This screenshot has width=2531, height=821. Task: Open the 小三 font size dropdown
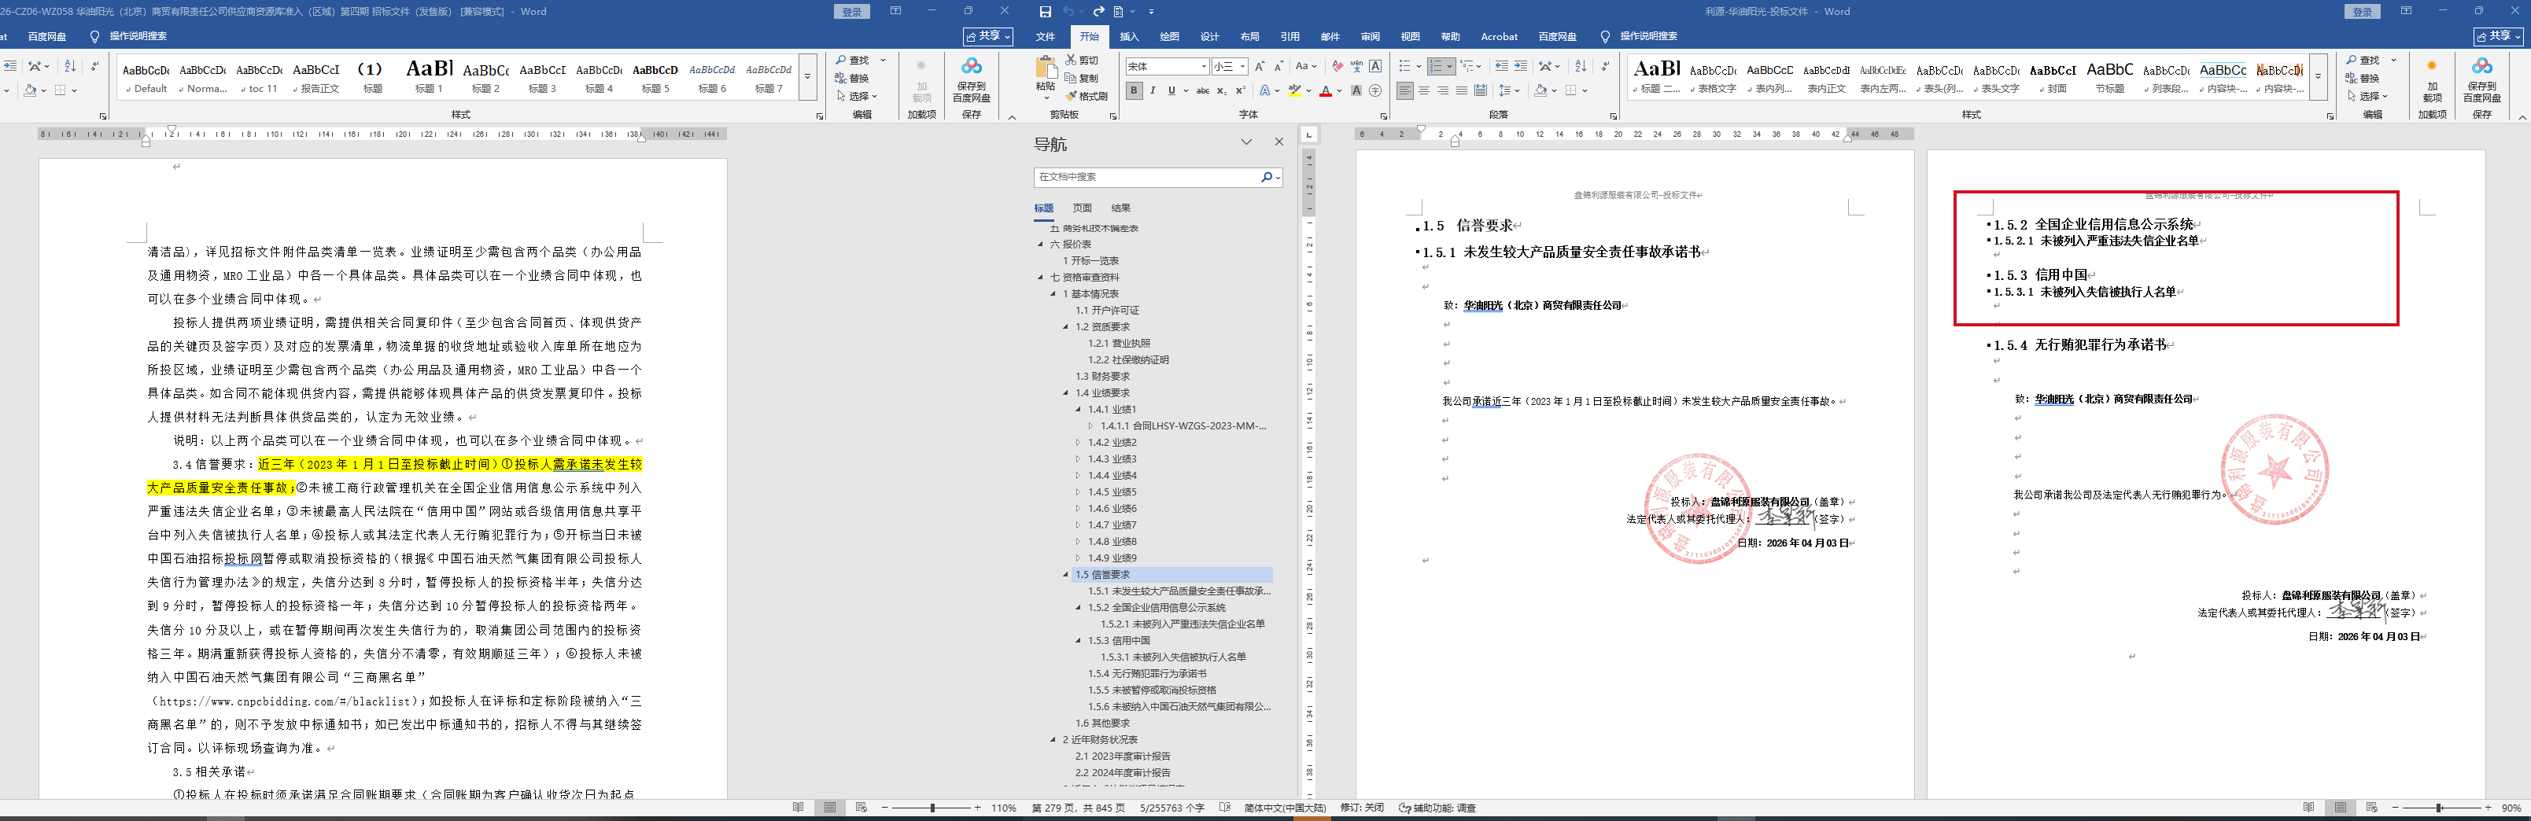pos(1243,66)
